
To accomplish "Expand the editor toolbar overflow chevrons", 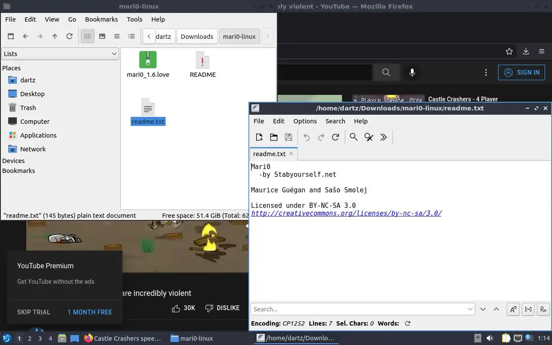I will 383,137.
